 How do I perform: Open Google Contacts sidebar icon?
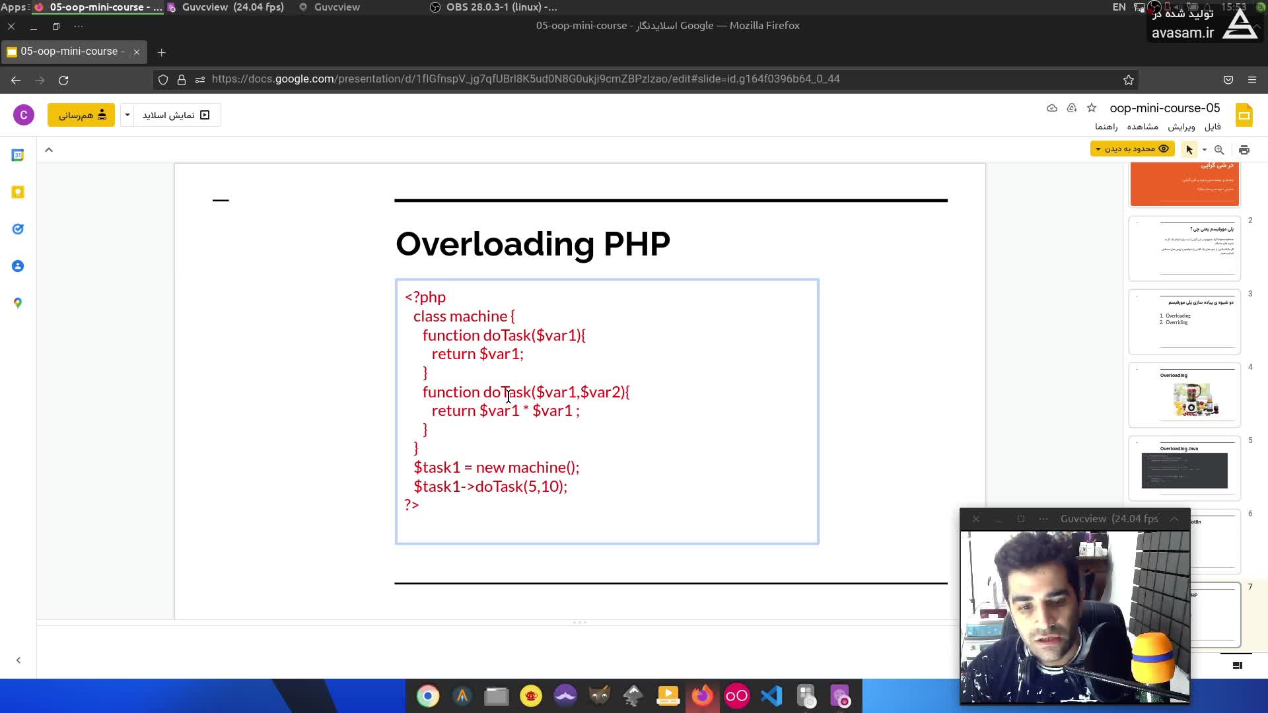pyautogui.click(x=18, y=266)
